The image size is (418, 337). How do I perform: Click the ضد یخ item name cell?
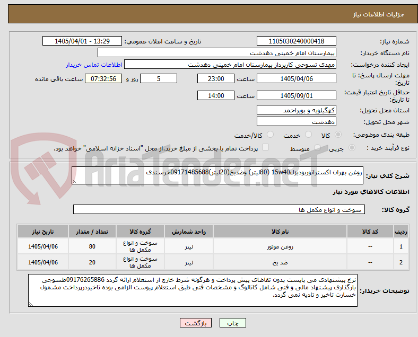point(280,262)
